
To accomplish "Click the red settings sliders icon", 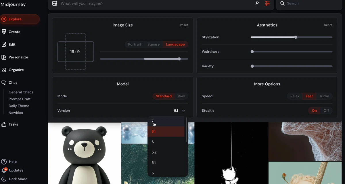I will tap(267, 3).
